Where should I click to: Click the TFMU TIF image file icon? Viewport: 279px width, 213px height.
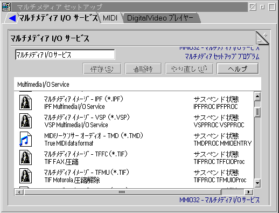(25, 176)
